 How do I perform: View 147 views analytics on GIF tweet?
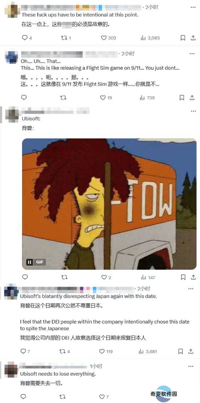[x=148, y=277]
